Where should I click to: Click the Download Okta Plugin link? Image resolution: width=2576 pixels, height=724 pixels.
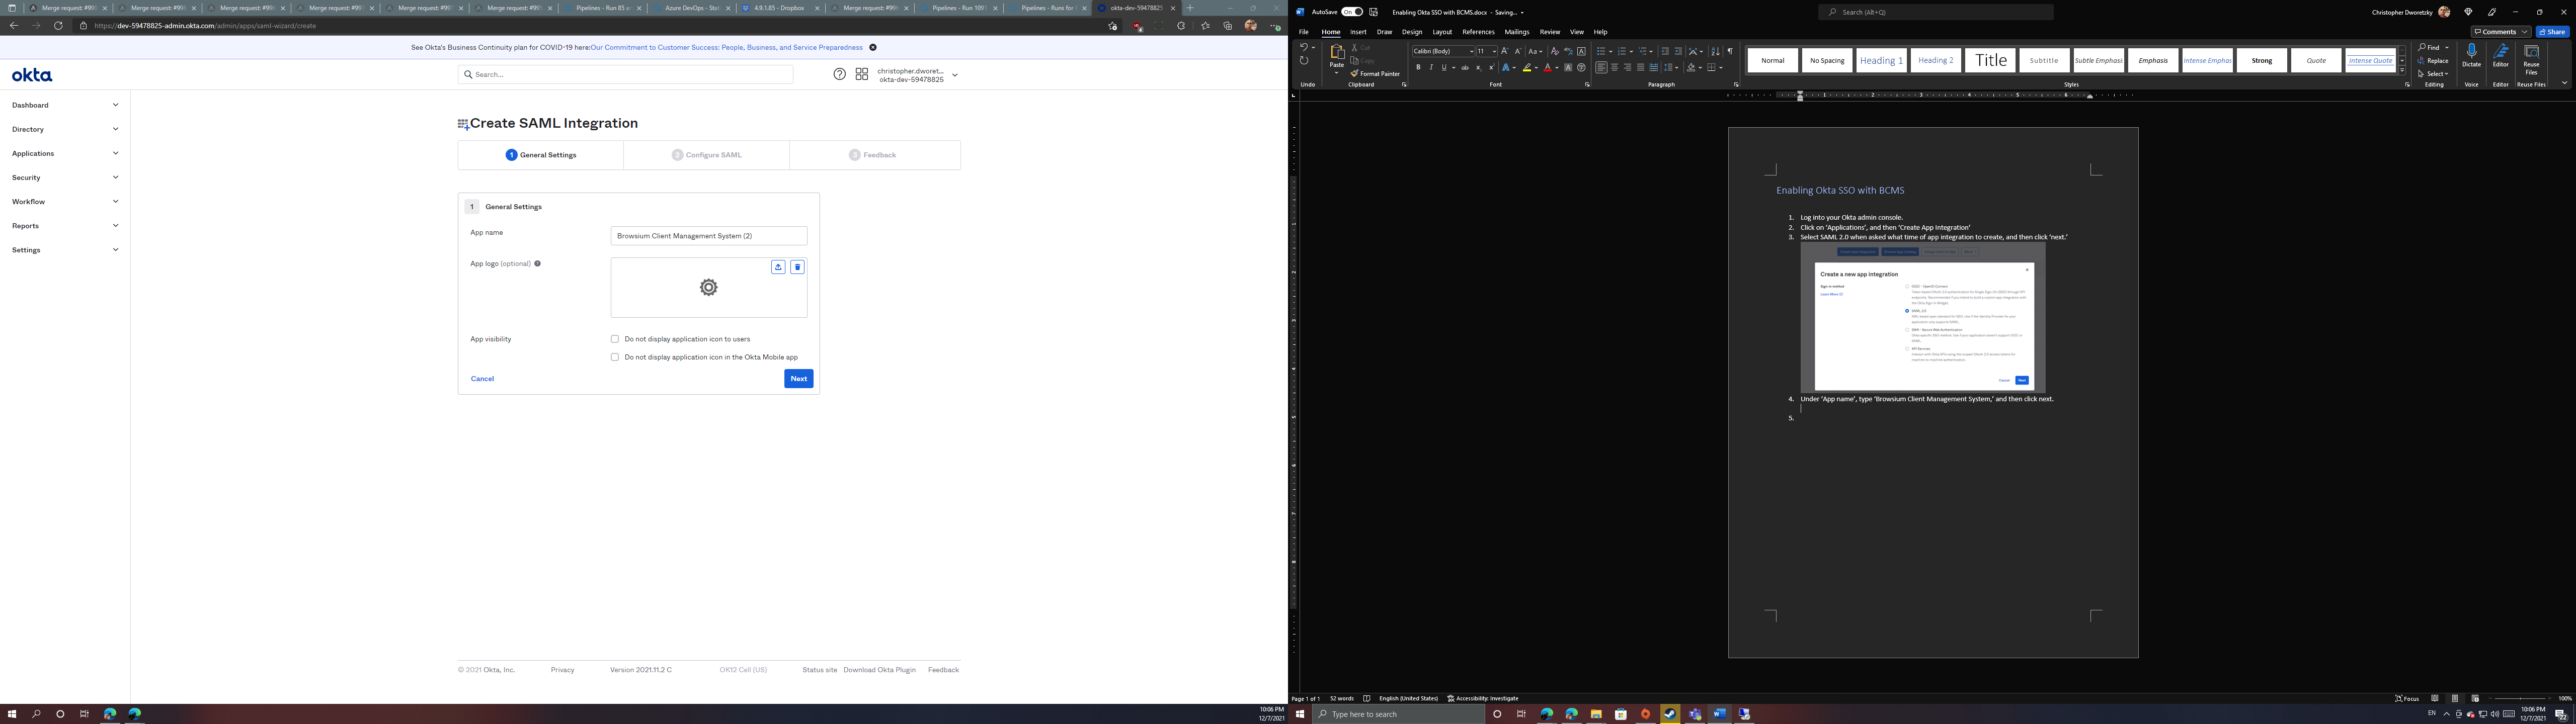[879, 669]
